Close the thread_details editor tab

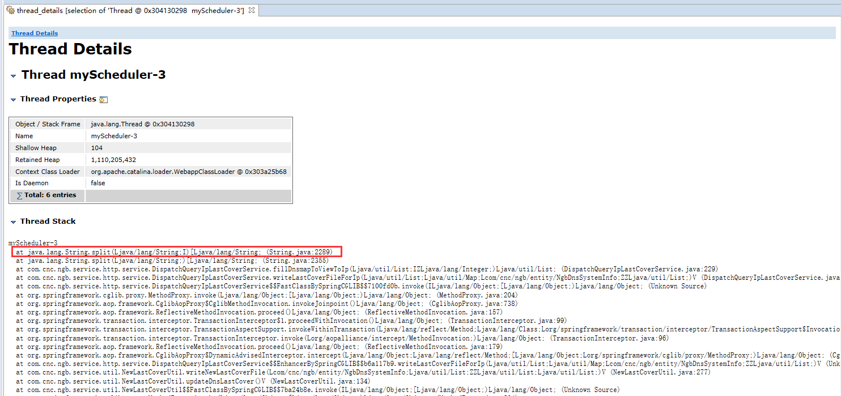click(x=252, y=10)
